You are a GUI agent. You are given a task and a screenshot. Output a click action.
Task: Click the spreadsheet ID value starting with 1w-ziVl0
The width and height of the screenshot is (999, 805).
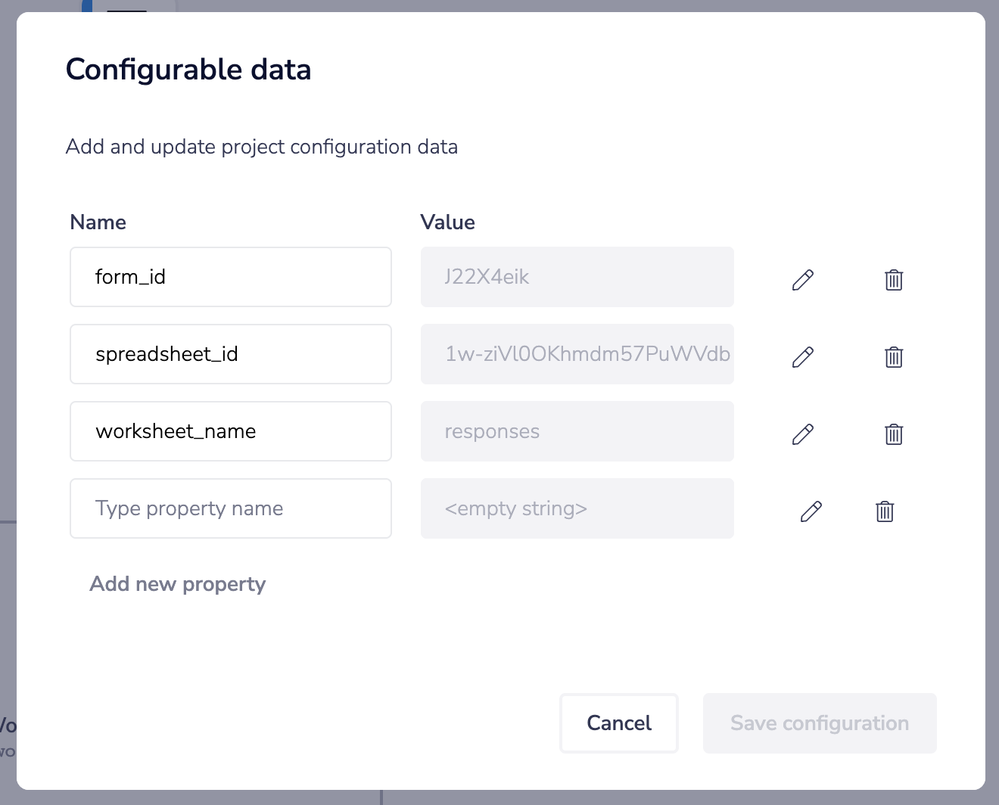click(x=577, y=354)
